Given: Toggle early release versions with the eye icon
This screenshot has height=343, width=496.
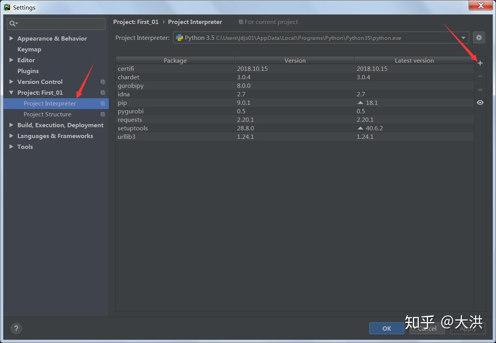Looking at the screenshot, I should [480, 102].
